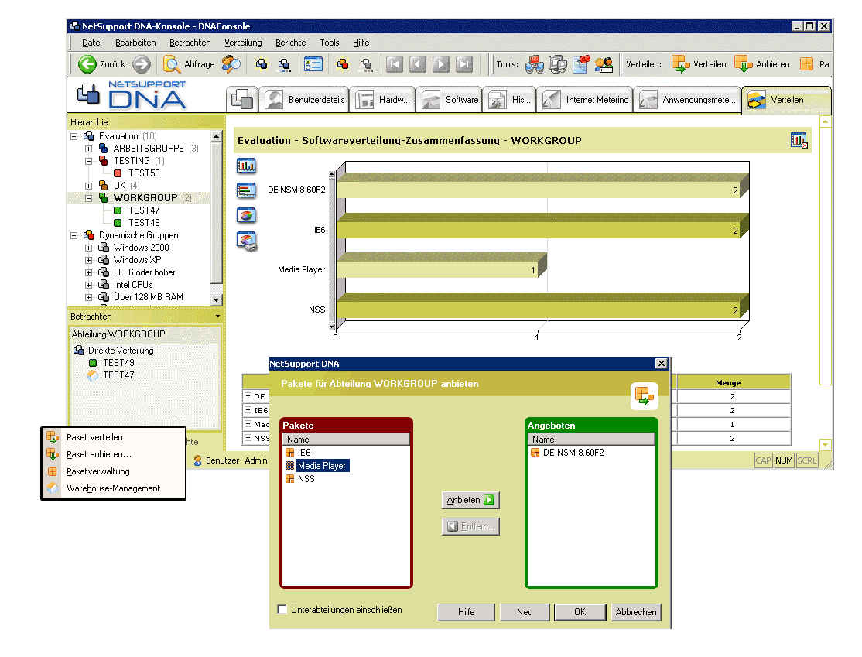Click the second Tools monitors icon
862x657 pixels.
pos(557,64)
